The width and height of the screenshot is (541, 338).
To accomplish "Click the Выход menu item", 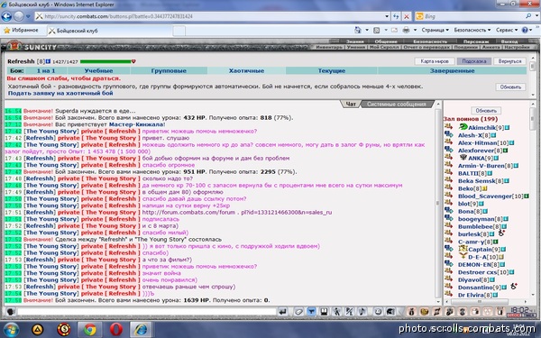I will coord(509,41).
